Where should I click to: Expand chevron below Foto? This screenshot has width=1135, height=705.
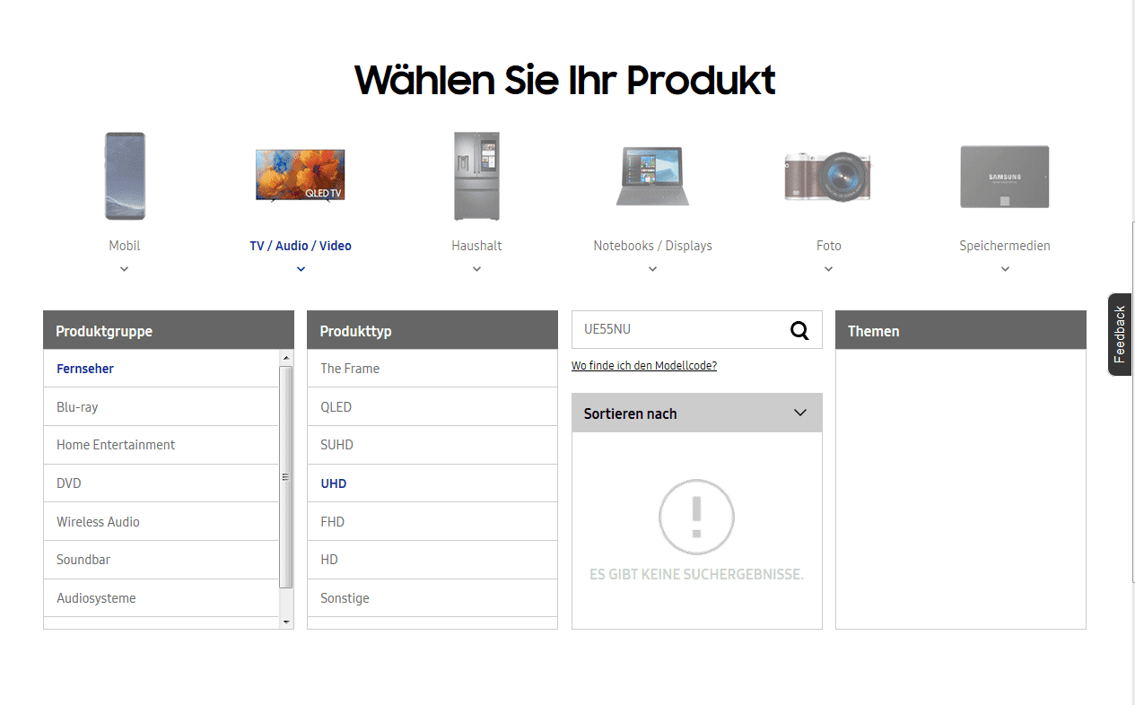coord(828,269)
